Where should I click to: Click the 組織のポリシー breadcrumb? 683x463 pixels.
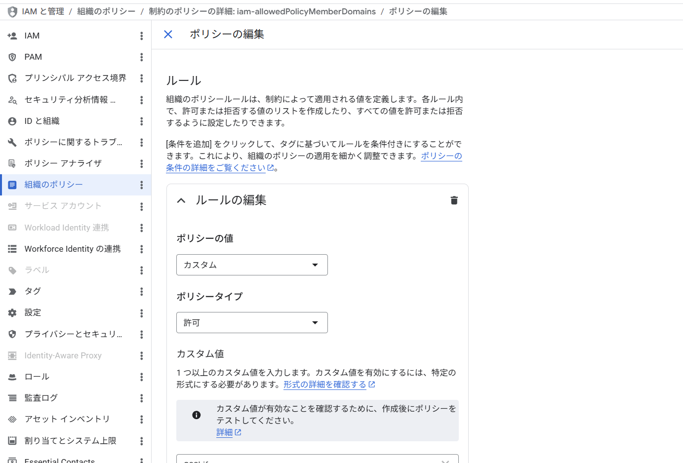tap(106, 11)
